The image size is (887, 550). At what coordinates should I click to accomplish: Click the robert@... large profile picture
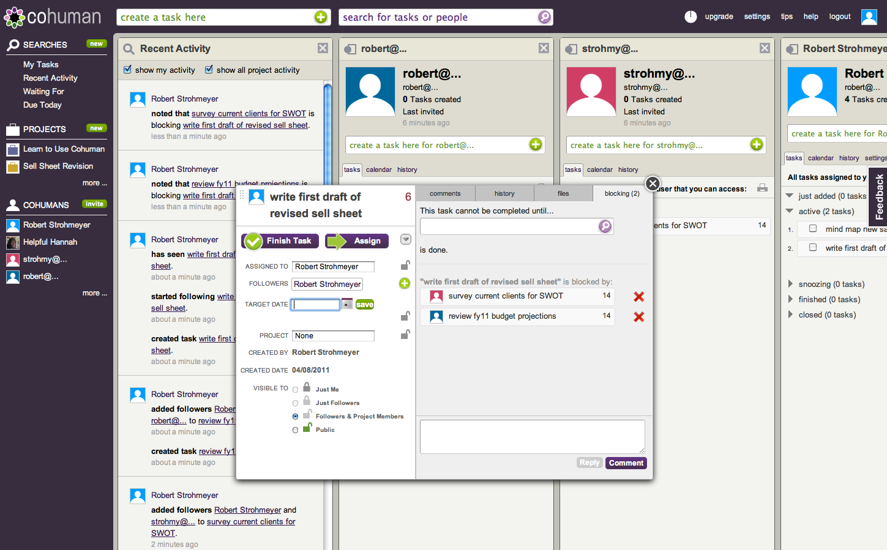pyautogui.click(x=370, y=92)
